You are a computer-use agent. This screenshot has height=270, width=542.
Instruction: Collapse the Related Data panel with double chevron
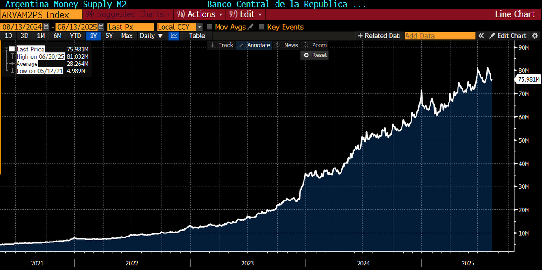(481, 35)
